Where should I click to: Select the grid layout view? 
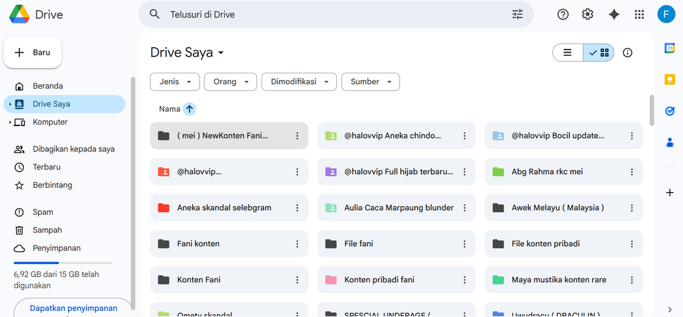pos(599,53)
